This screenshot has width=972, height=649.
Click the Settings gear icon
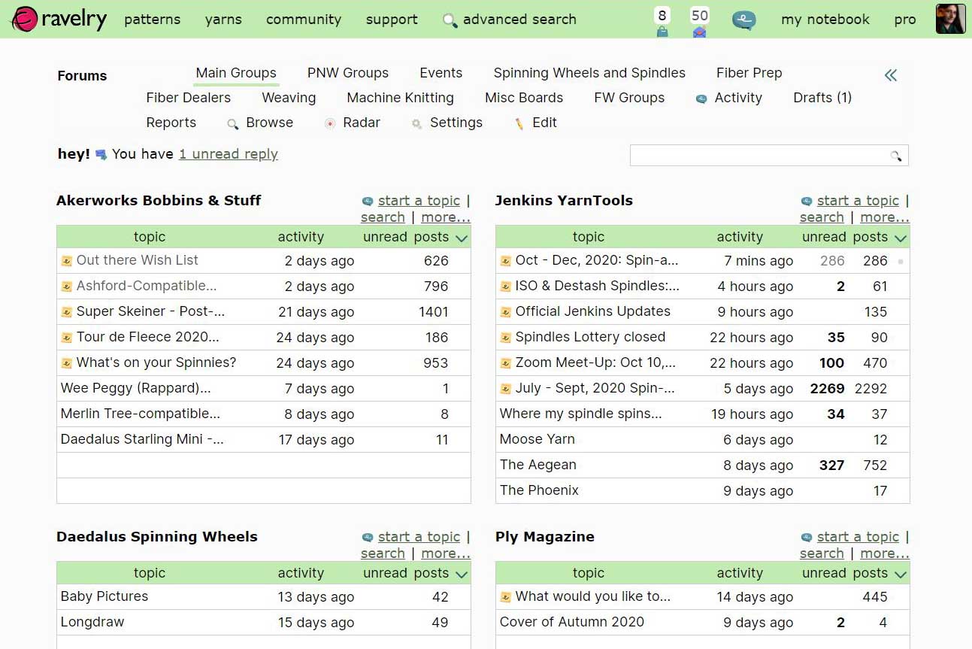[416, 123]
